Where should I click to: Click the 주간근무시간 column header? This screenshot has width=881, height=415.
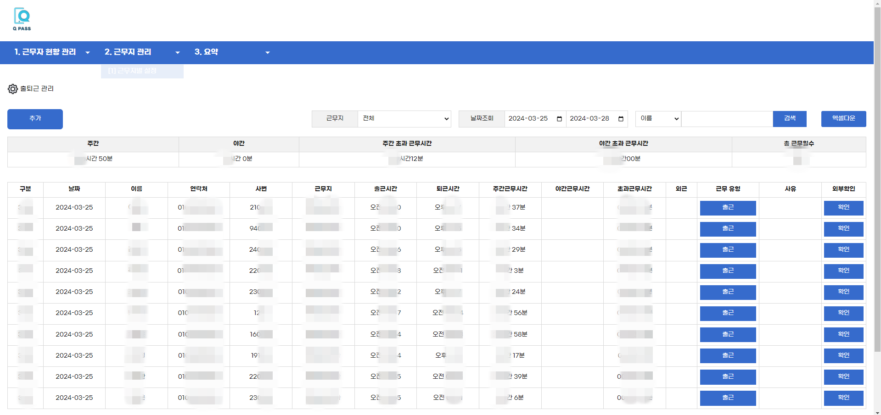point(510,189)
